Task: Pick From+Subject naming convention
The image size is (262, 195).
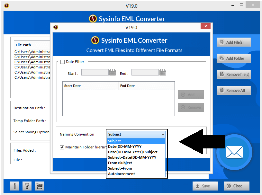Action: (x=136, y=163)
